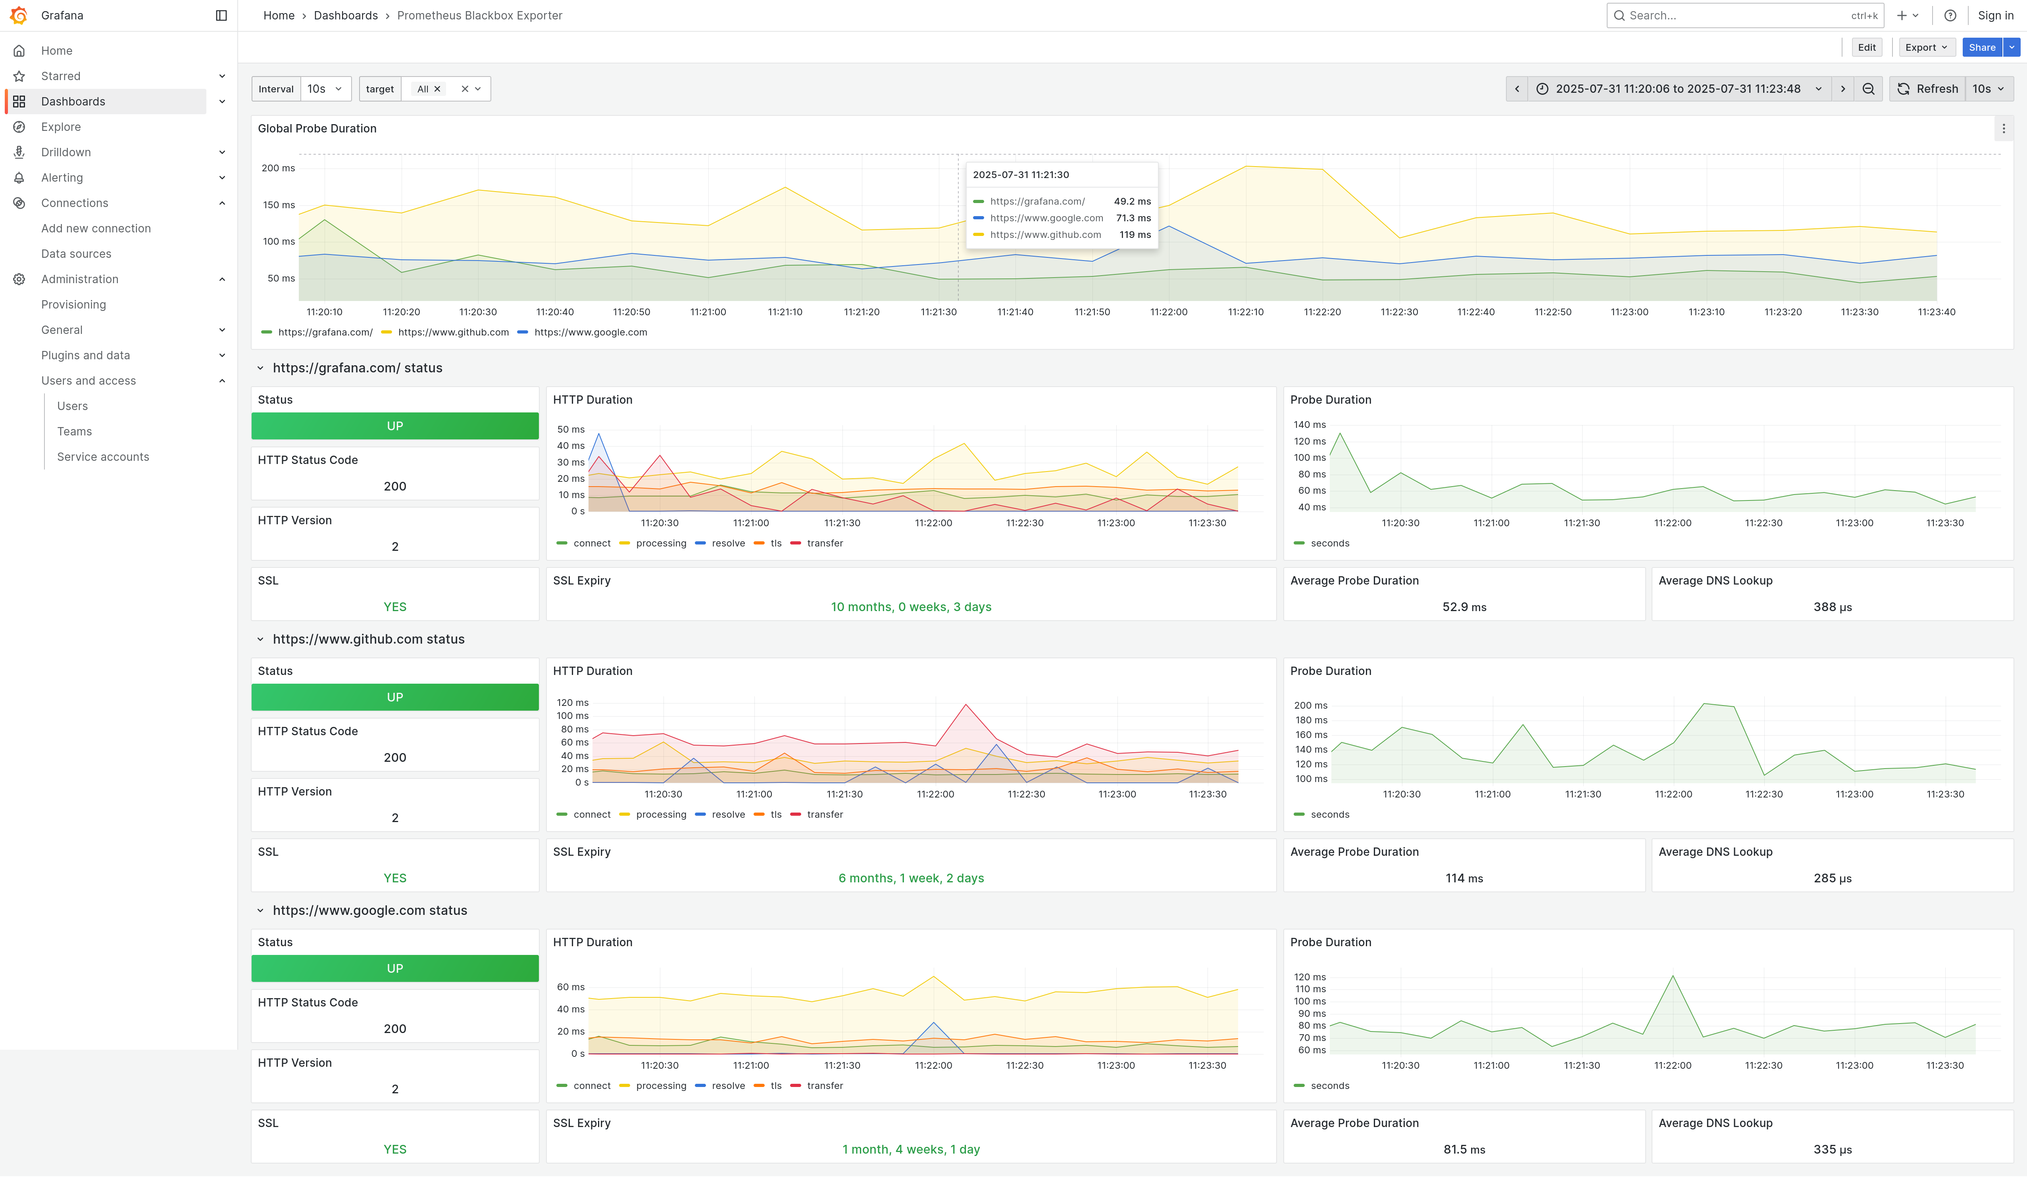Screen dimensions: 2027x1177
Task: Toggle resolve series in grafana HTTP Duration legend
Action: pyautogui.click(x=728, y=543)
